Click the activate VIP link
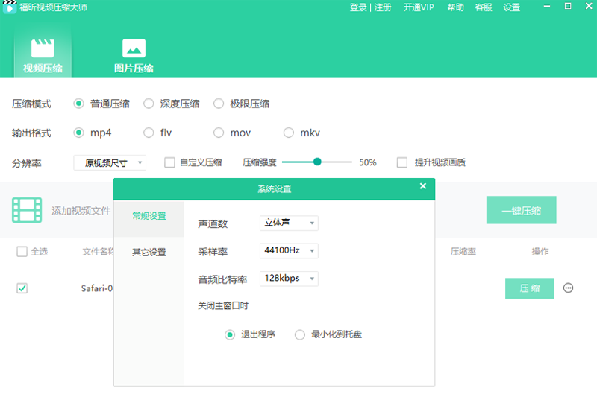 (419, 7)
